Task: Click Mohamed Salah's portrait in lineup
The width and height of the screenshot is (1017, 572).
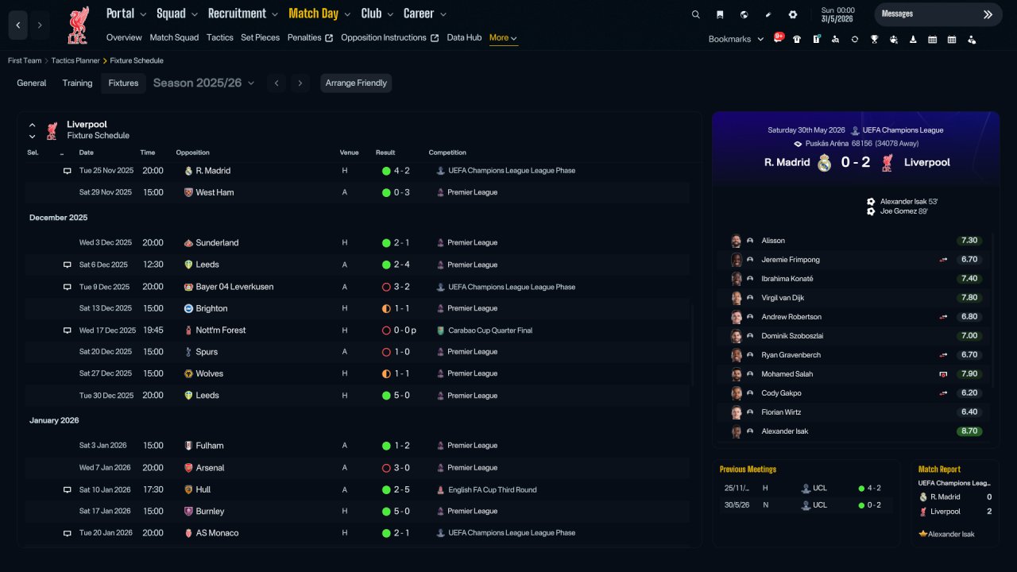Action: click(x=737, y=374)
